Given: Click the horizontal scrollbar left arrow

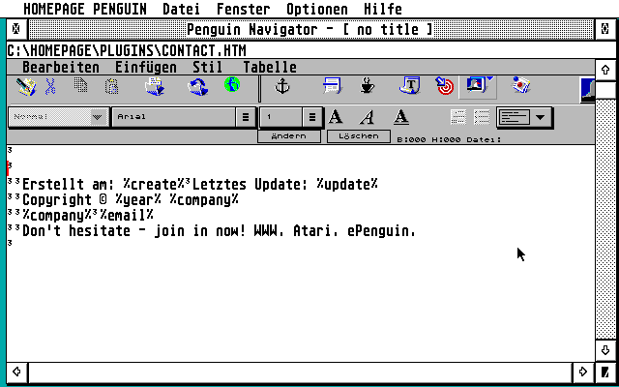Looking at the screenshot, I should click(x=16, y=372).
